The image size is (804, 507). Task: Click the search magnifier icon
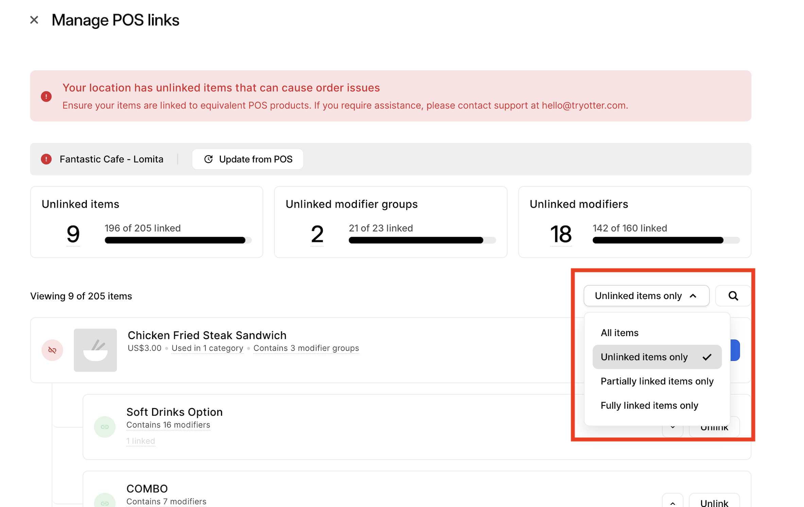733,296
